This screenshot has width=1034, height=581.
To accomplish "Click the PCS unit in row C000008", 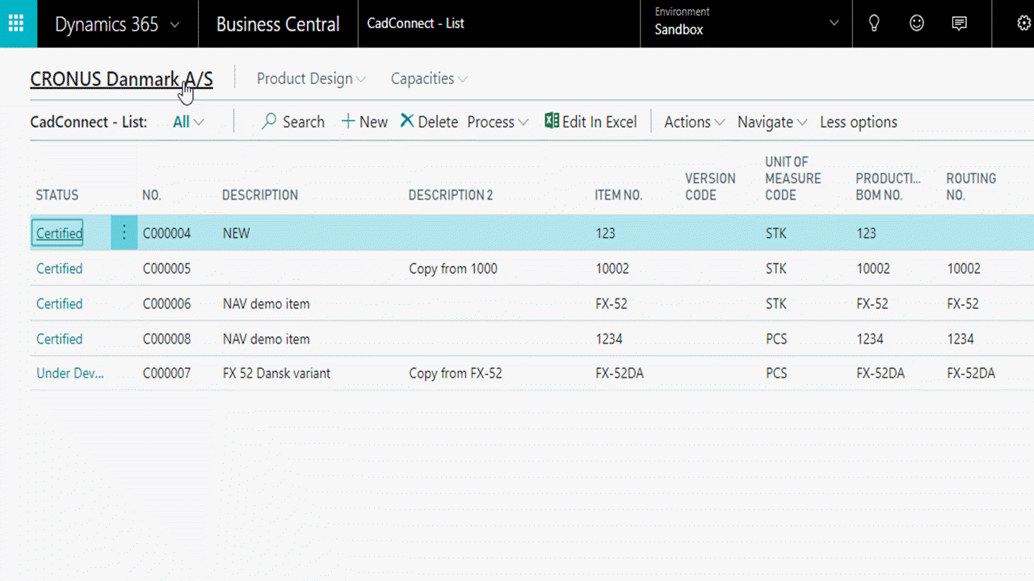I will point(776,339).
